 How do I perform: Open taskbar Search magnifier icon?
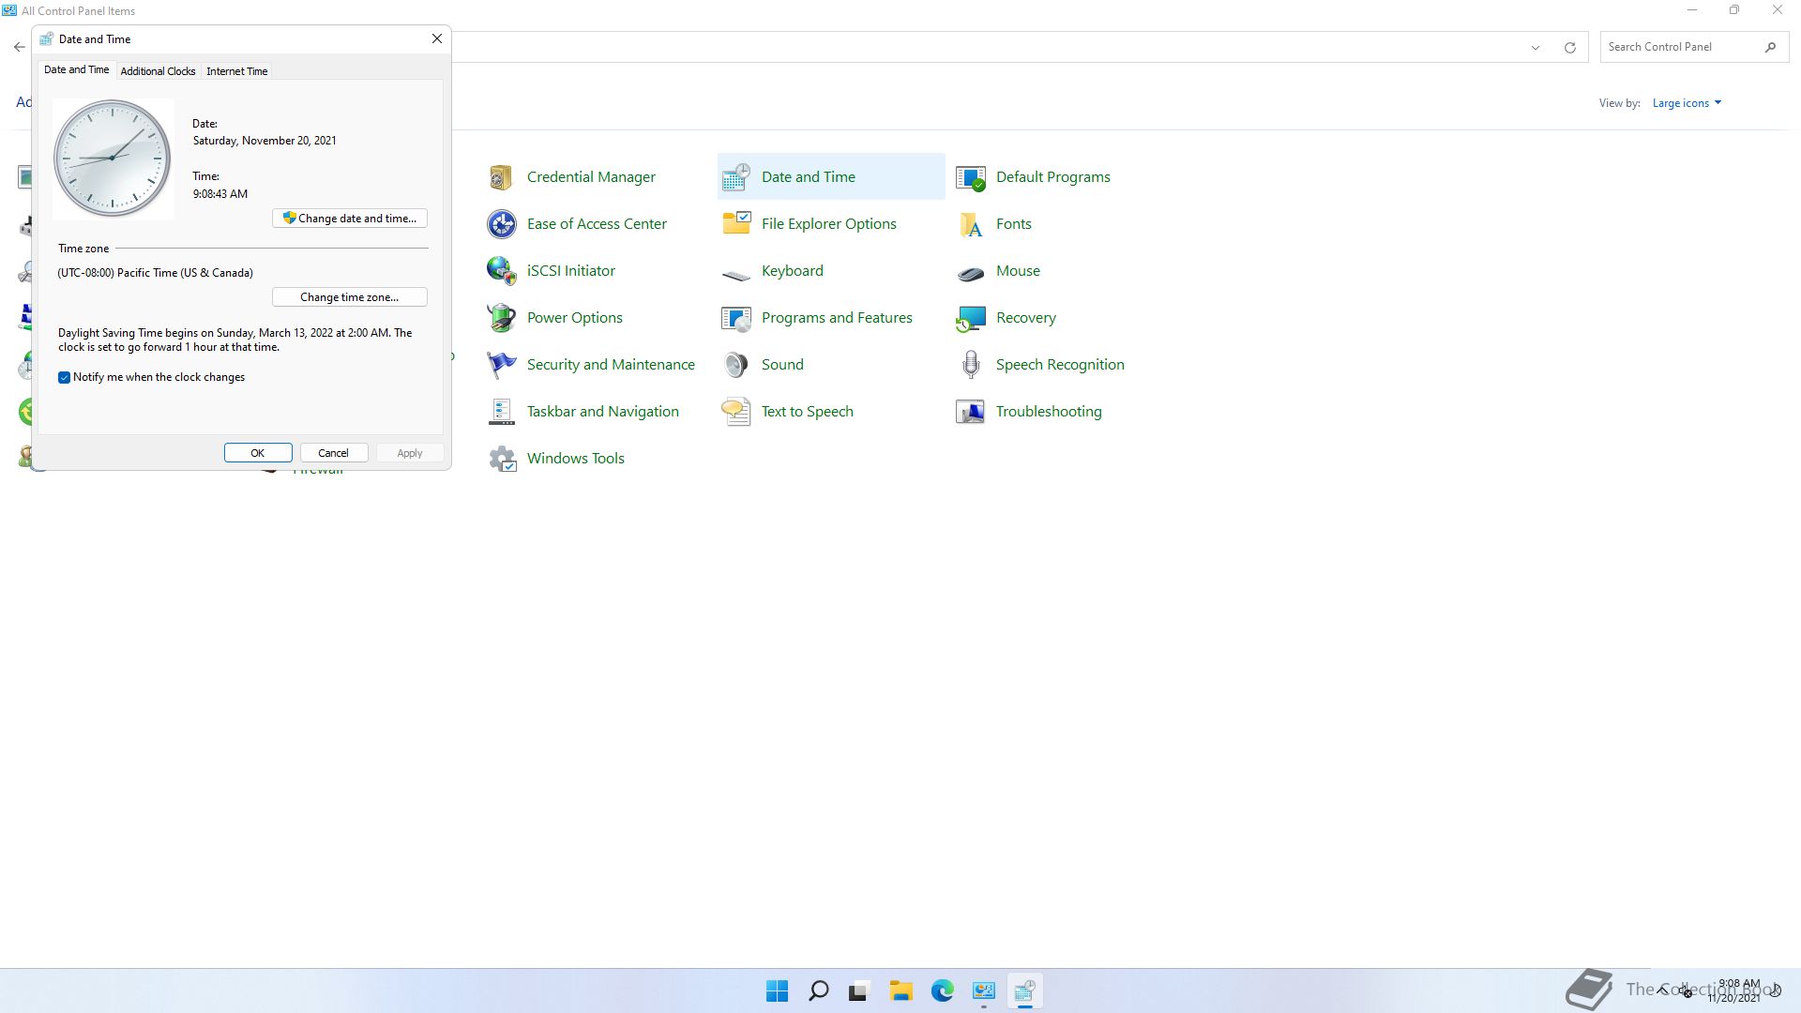(818, 990)
